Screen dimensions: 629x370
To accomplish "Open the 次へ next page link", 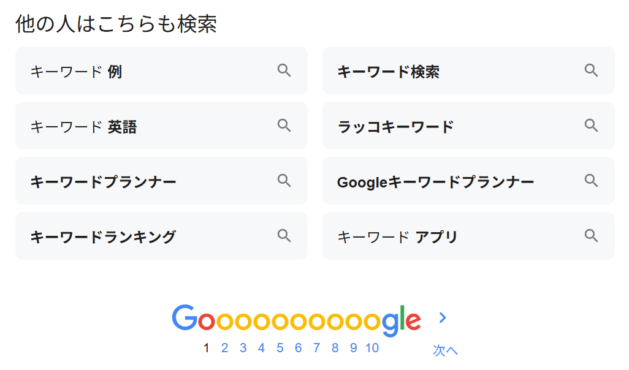I will pos(445,350).
